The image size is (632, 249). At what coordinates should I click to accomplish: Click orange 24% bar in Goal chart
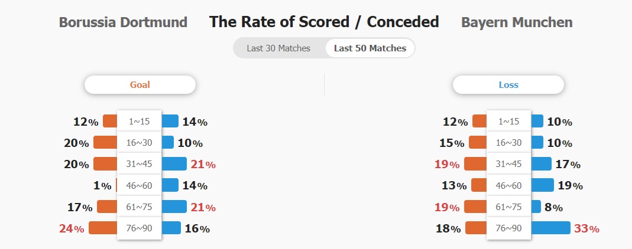click(x=103, y=228)
